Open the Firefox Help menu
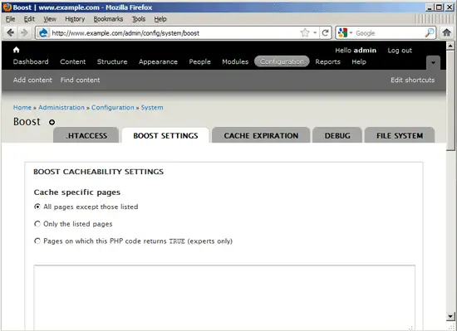The height and width of the screenshot is (331, 457). [160, 19]
